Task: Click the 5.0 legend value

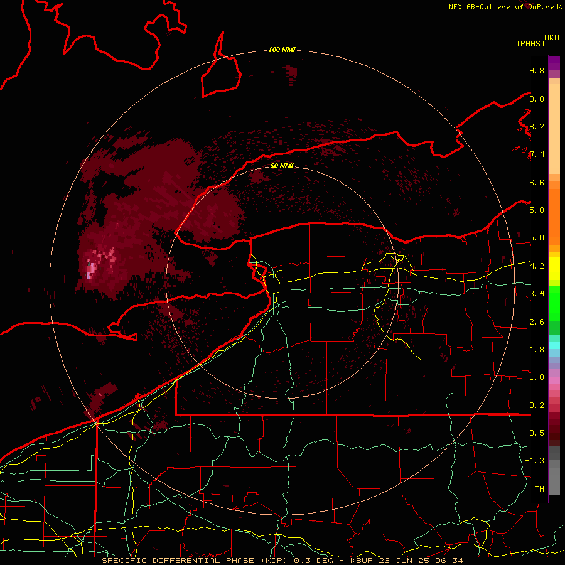Action: (537, 238)
